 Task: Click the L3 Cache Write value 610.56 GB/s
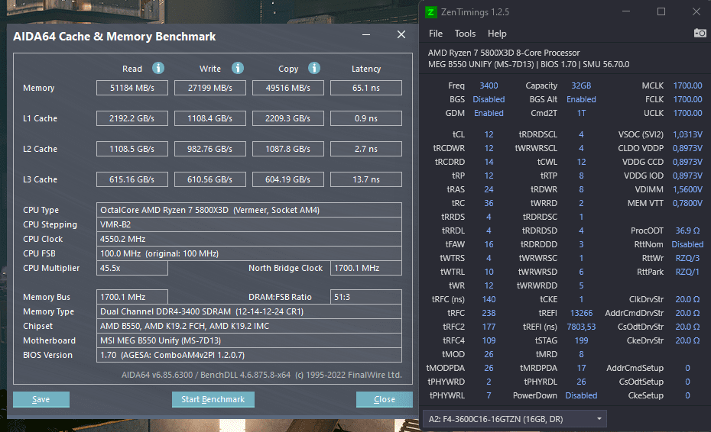pos(210,179)
